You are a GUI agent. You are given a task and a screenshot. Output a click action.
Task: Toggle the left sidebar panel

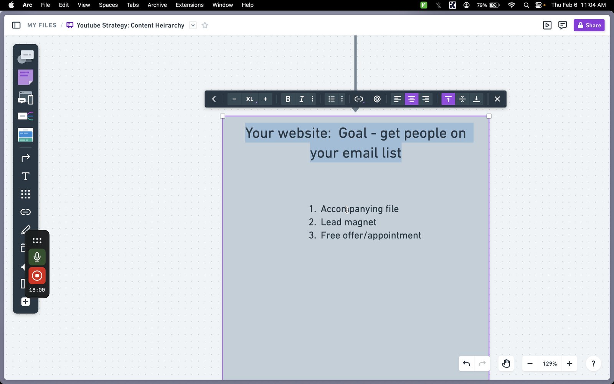point(16,25)
